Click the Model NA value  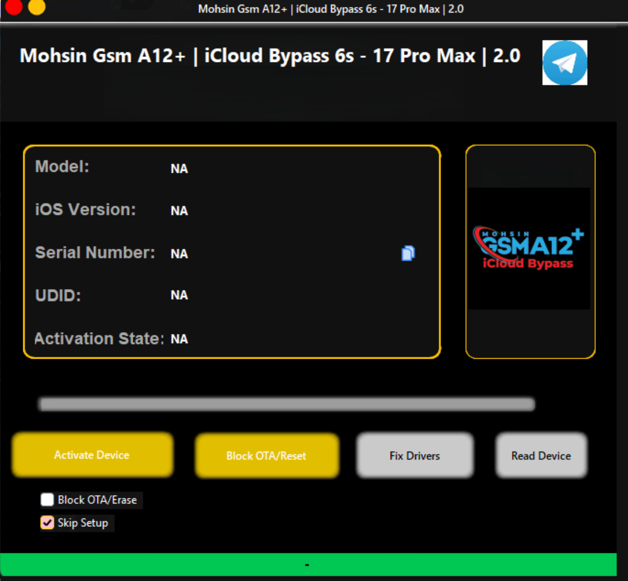coord(179,169)
